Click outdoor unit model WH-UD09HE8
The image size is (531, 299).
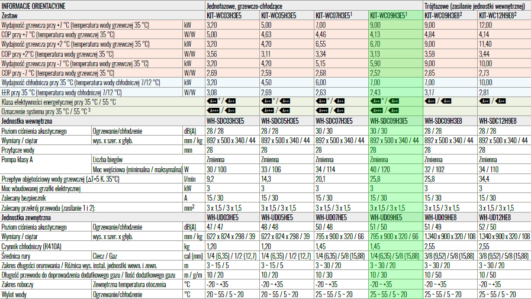[x=440, y=217]
